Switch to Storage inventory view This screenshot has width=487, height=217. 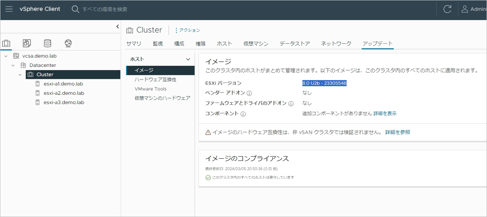(48, 43)
